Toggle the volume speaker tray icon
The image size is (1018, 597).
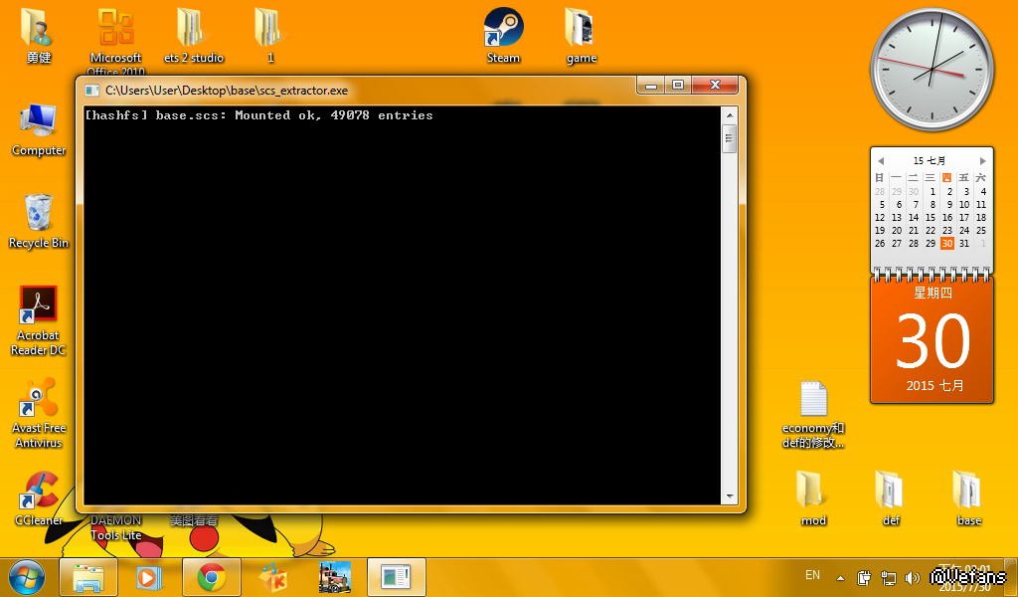(913, 578)
